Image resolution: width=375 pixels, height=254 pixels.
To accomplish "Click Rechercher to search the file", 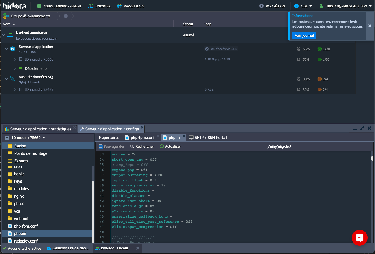I will [x=142, y=147].
